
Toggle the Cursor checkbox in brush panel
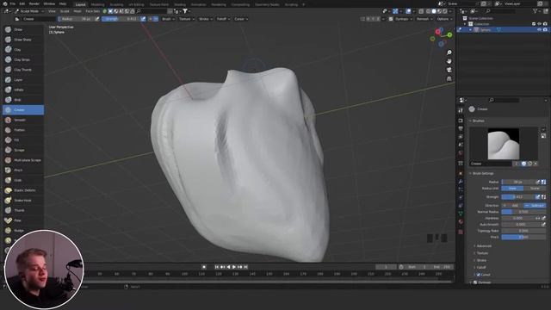pyautogui.click(x=479, y=275)
